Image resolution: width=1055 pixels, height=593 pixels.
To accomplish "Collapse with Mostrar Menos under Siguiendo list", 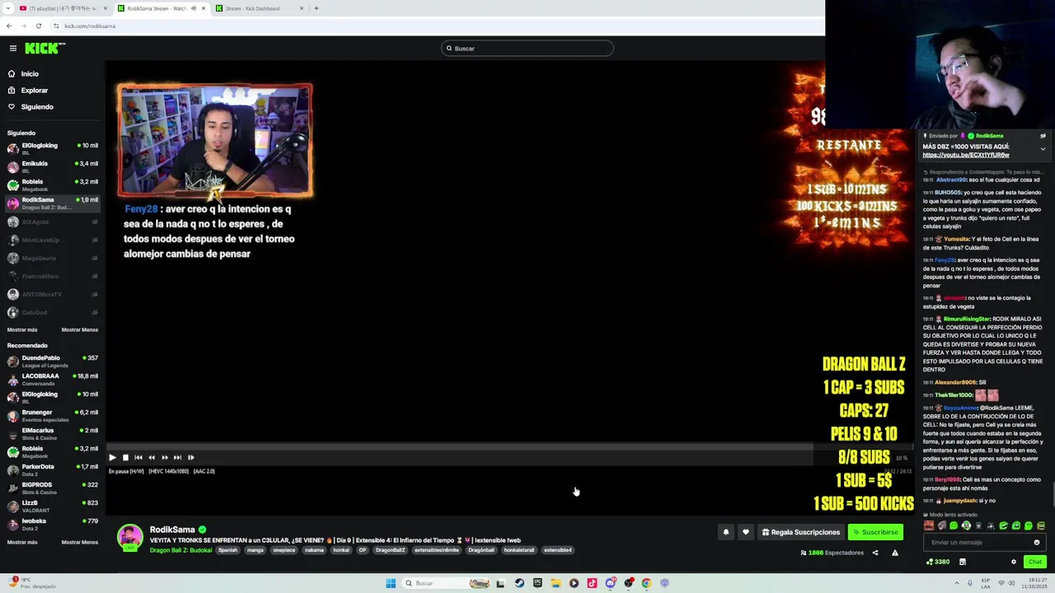I will [x=80, y=329].
